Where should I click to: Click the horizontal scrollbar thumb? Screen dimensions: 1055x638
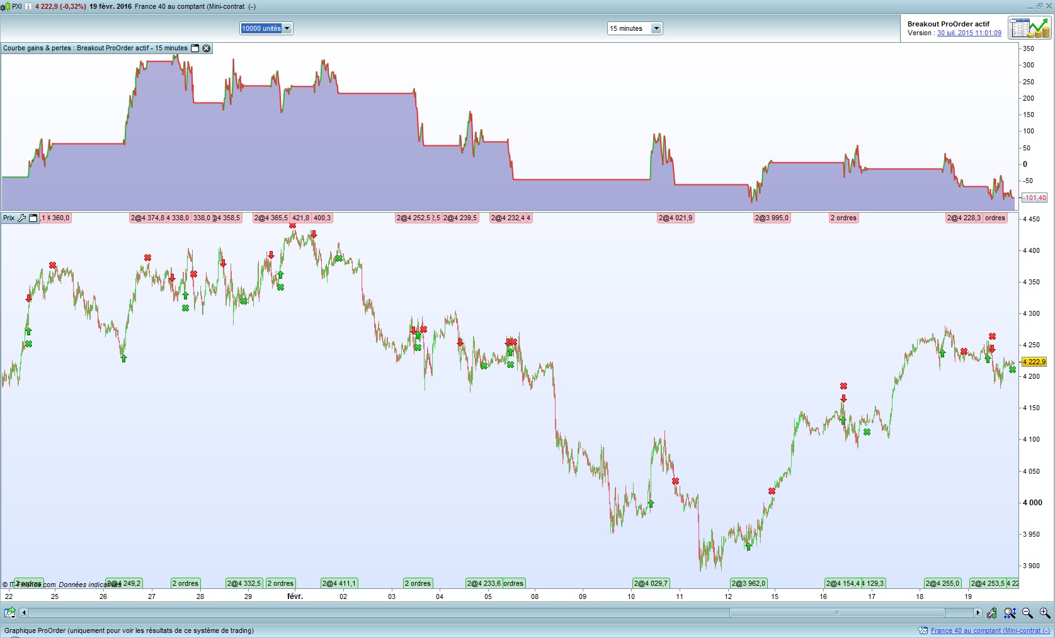pyautogui.click(x=837, y=612)
